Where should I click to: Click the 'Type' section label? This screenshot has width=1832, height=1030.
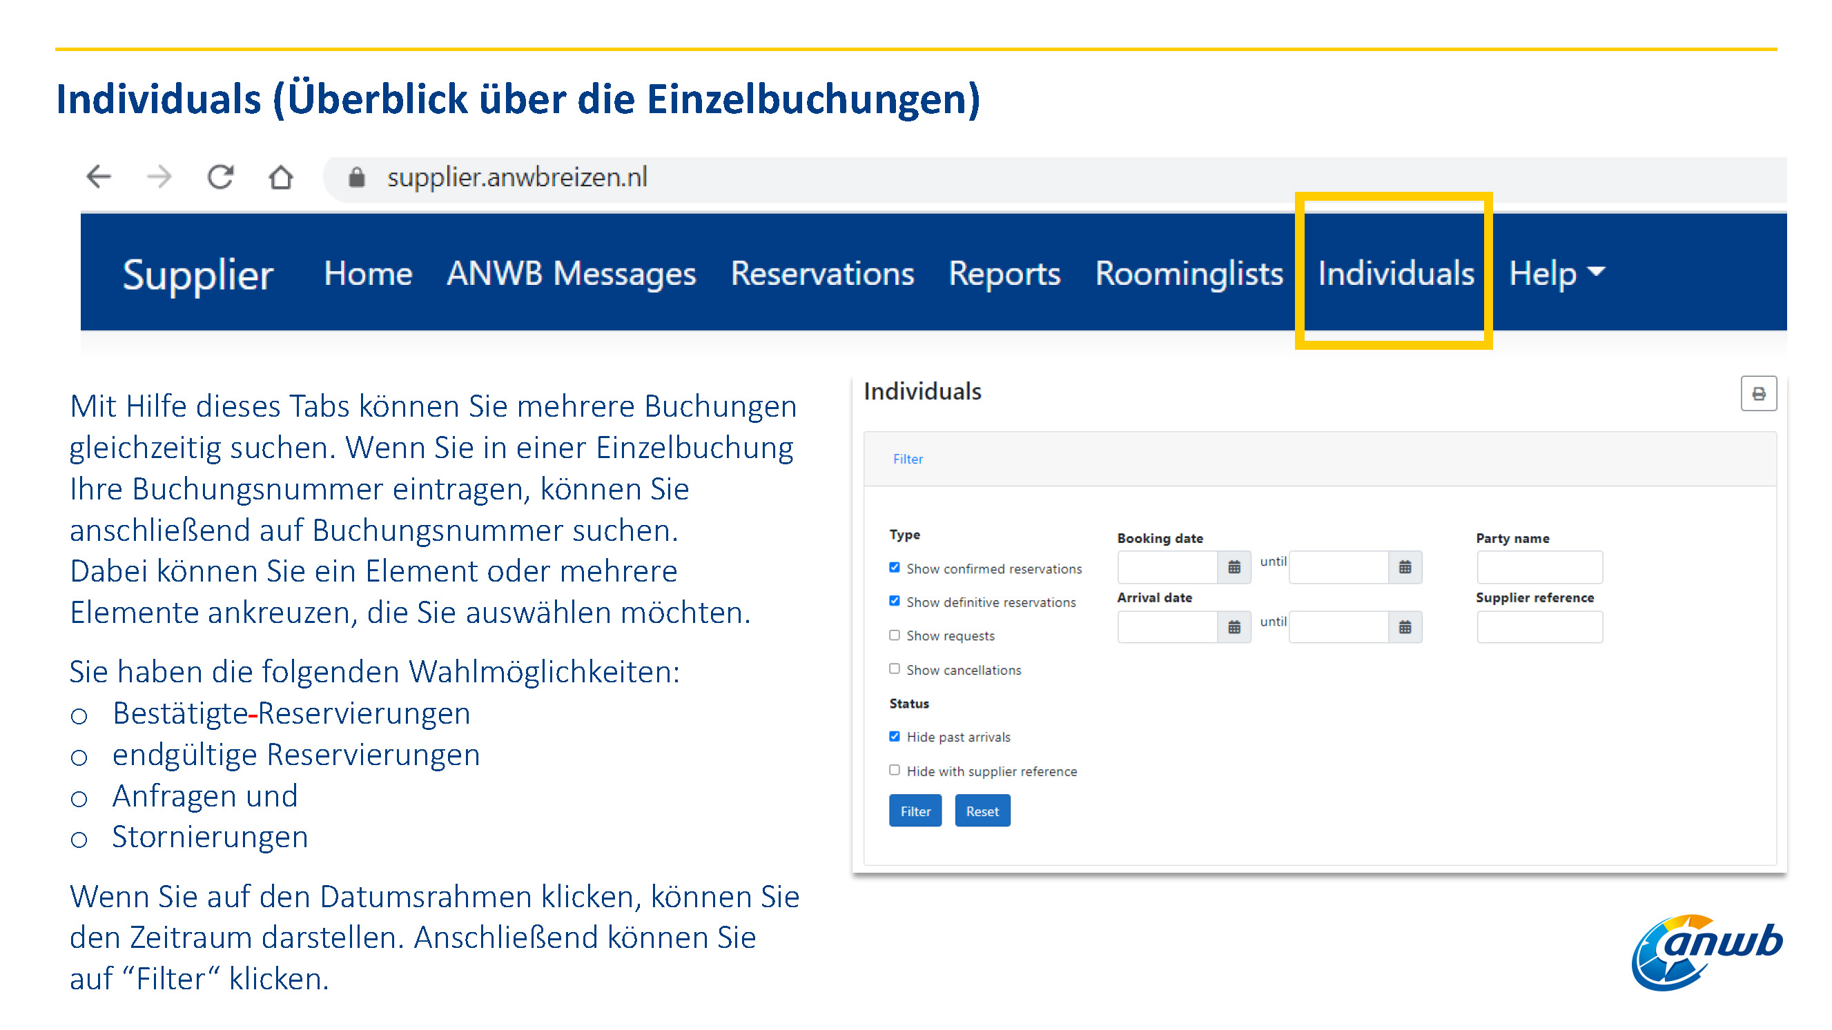click(905, 535)
